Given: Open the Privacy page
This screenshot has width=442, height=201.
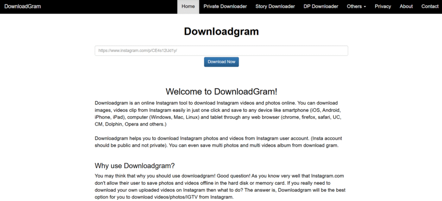Looking at the screenshot, I should click(x=383, y=6).
